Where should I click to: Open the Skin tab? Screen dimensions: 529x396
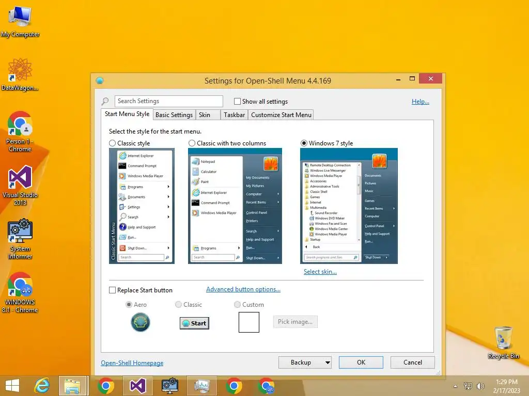[x=208, y=115]
